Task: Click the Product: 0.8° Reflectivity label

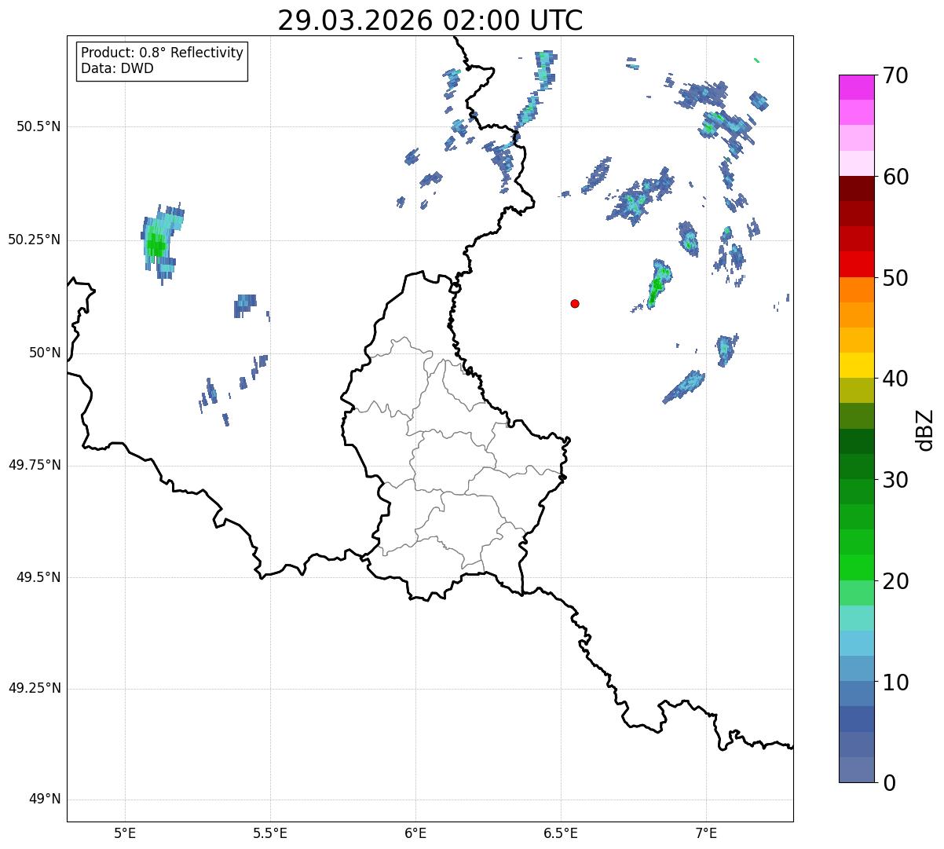Action: tap(163, 53)
